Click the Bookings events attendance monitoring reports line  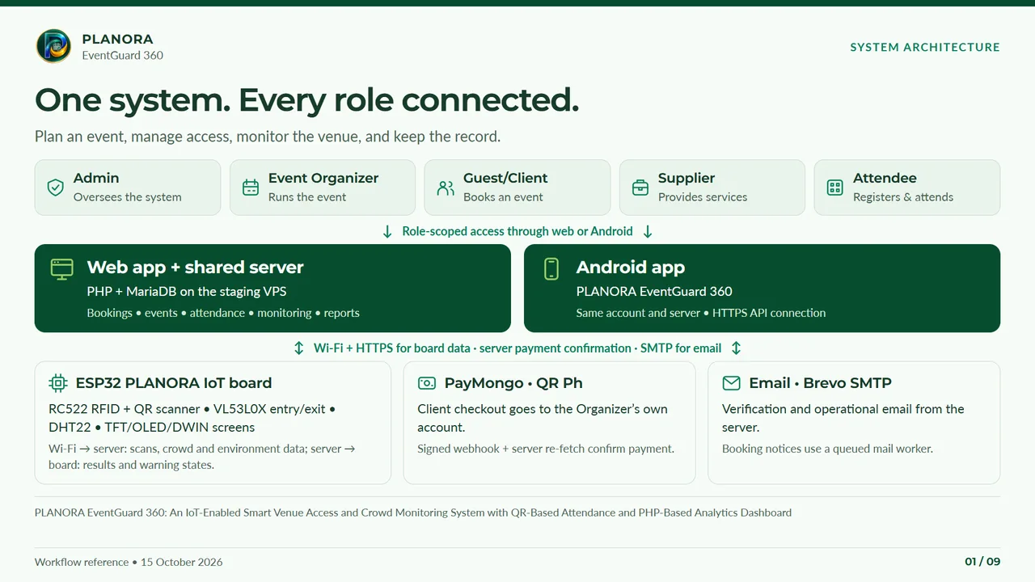click(223, 313)
